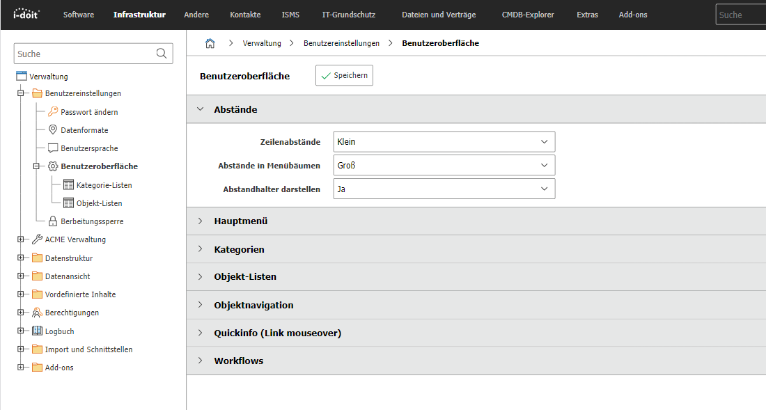Click the i-doit logo

coord(26,14)
